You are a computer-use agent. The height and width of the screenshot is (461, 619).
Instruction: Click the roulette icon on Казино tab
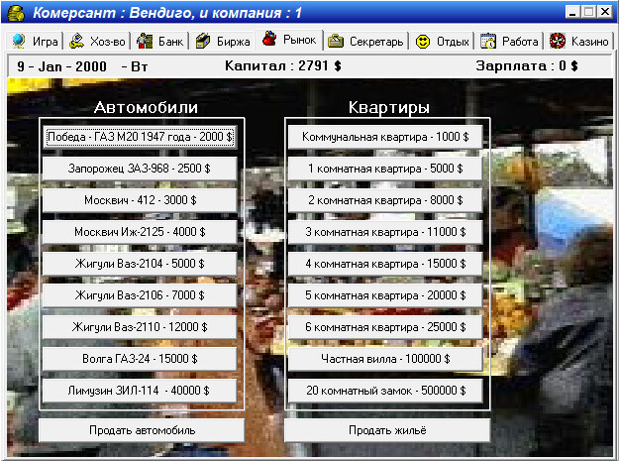coord(558,41)
